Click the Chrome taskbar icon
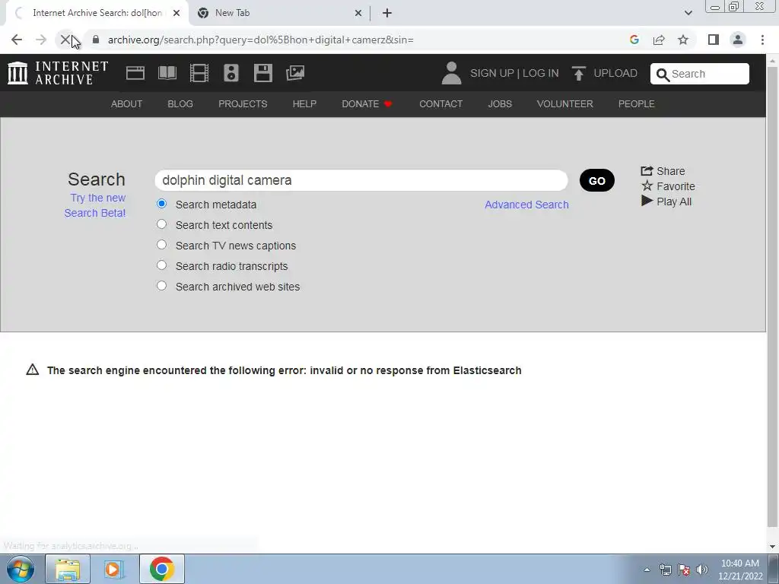 pos(161,569)
